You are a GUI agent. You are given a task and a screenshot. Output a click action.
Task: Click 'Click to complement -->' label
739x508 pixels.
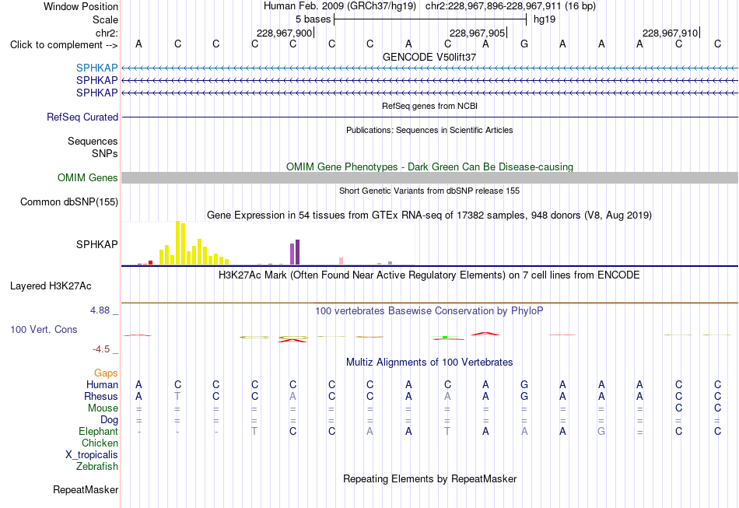(x=64, y=45)
